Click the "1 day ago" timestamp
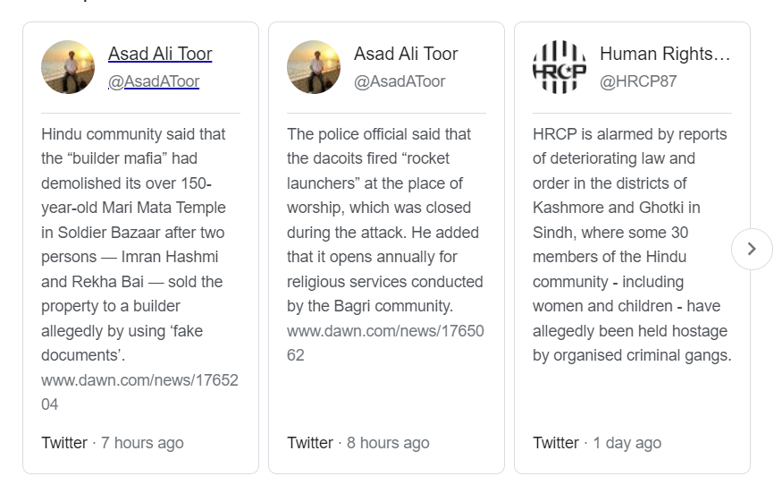The width and height of the screenshot is (774, 485). pyautogui.click(x=627, y=442)
